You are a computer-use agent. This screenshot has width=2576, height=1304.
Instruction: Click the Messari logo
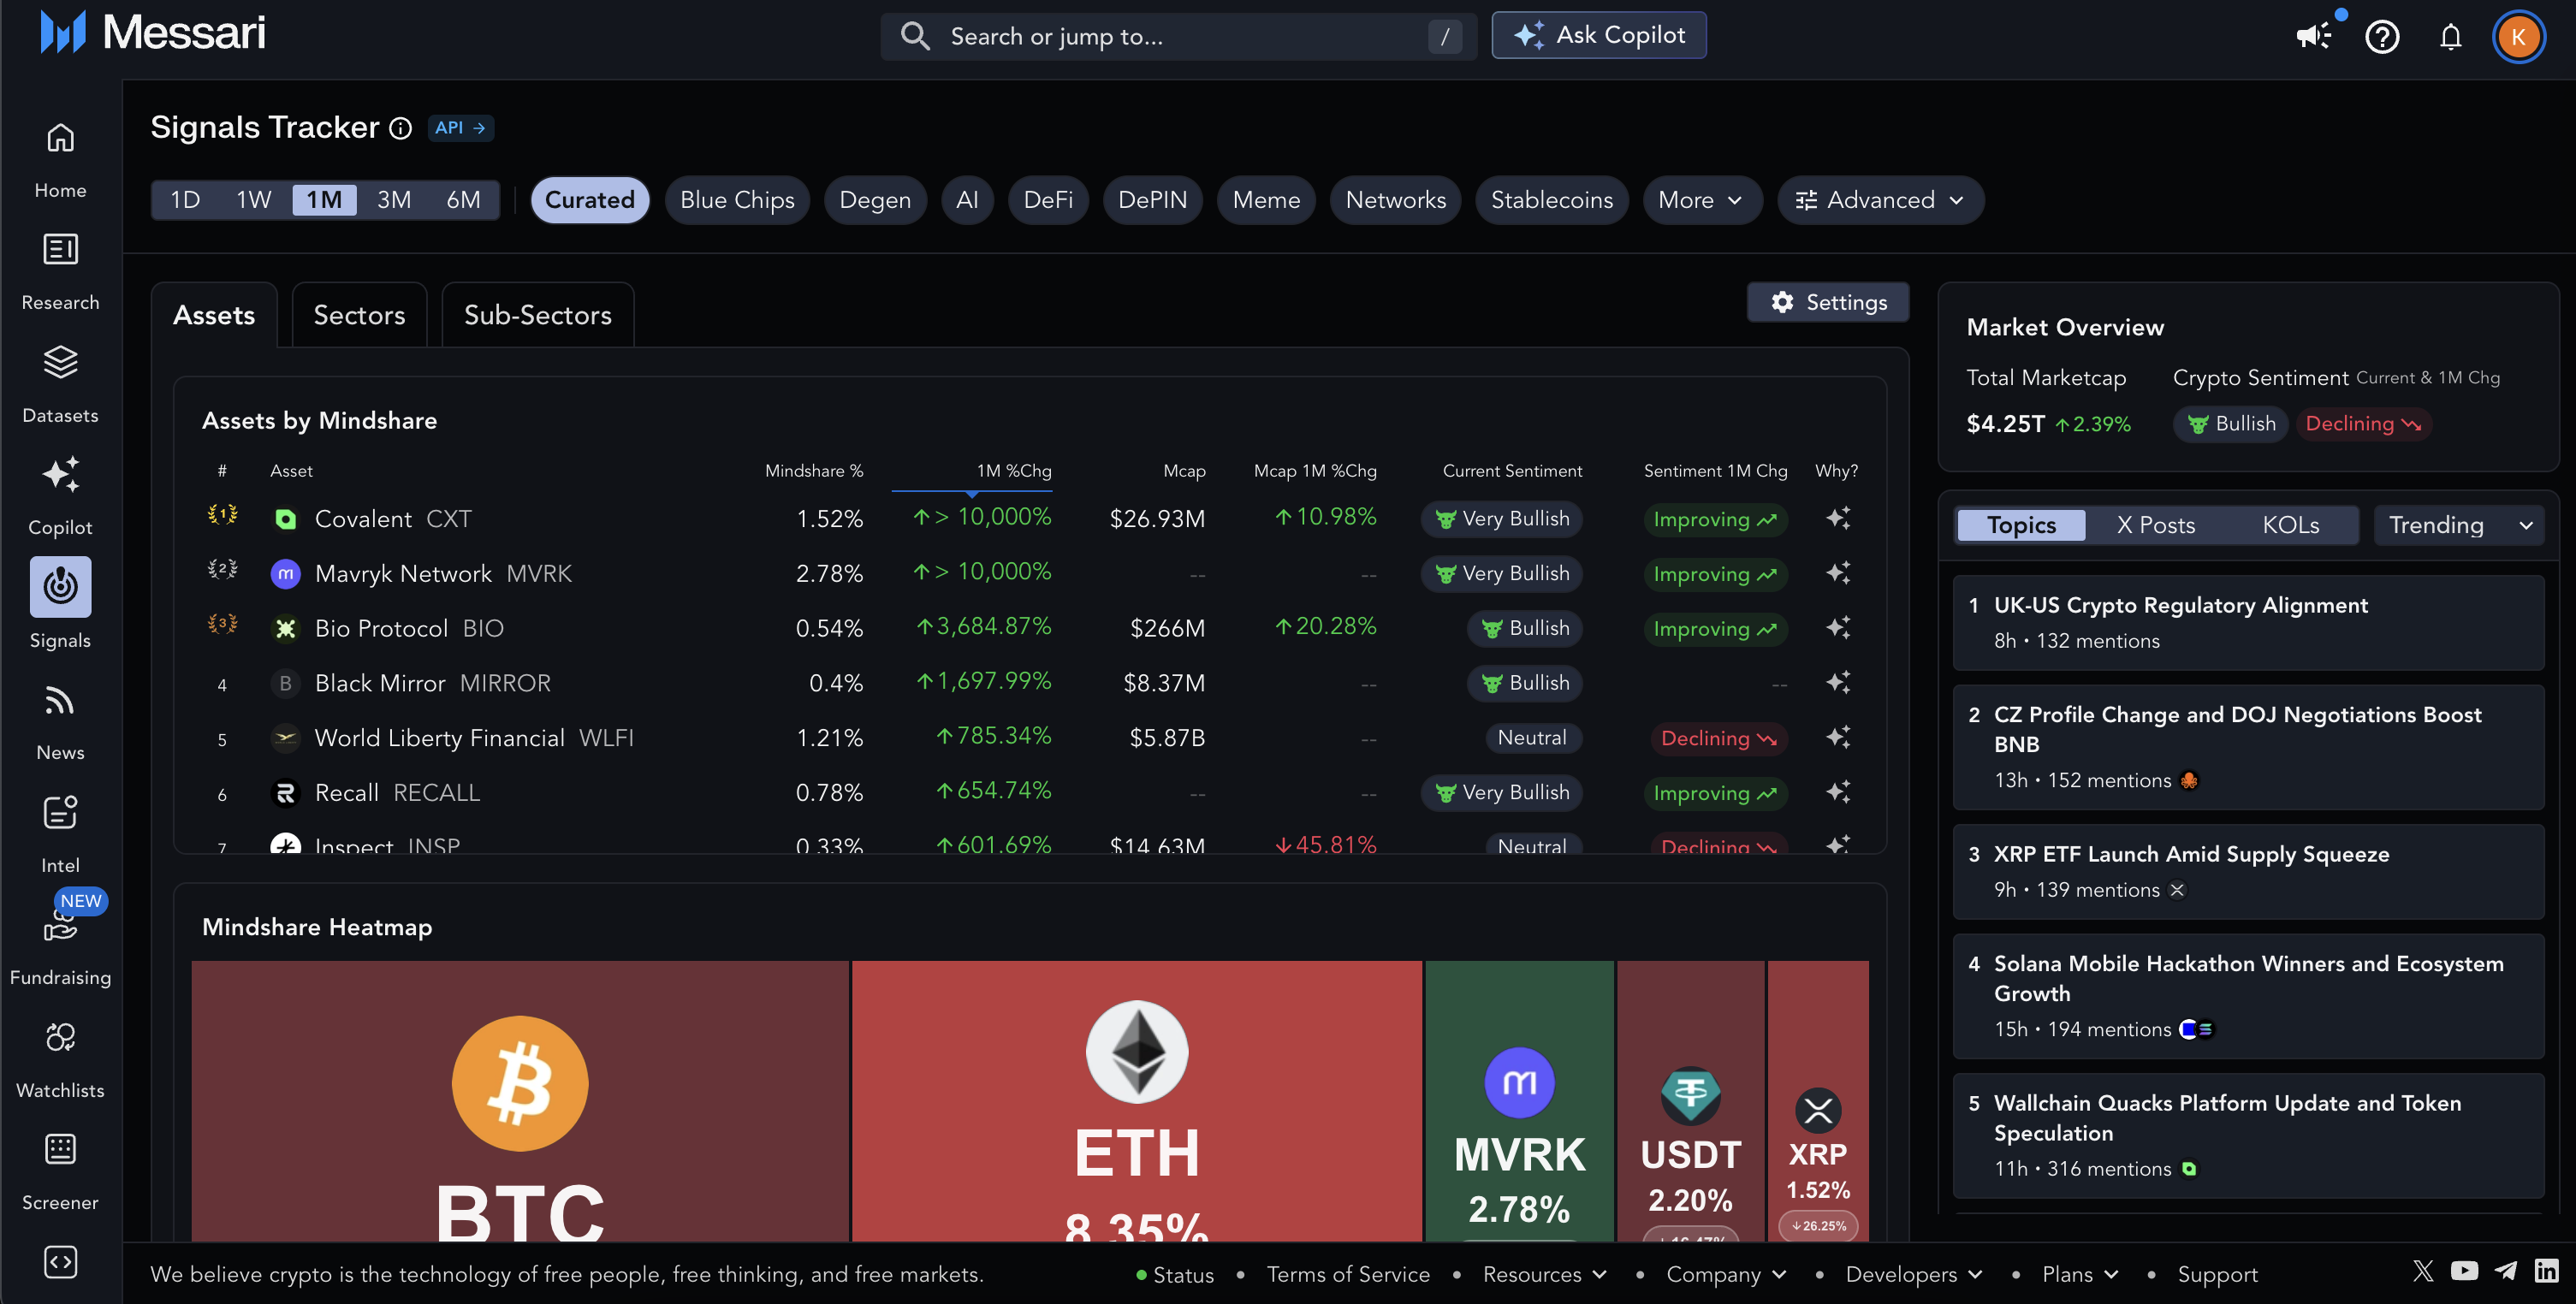click(152, 33)
